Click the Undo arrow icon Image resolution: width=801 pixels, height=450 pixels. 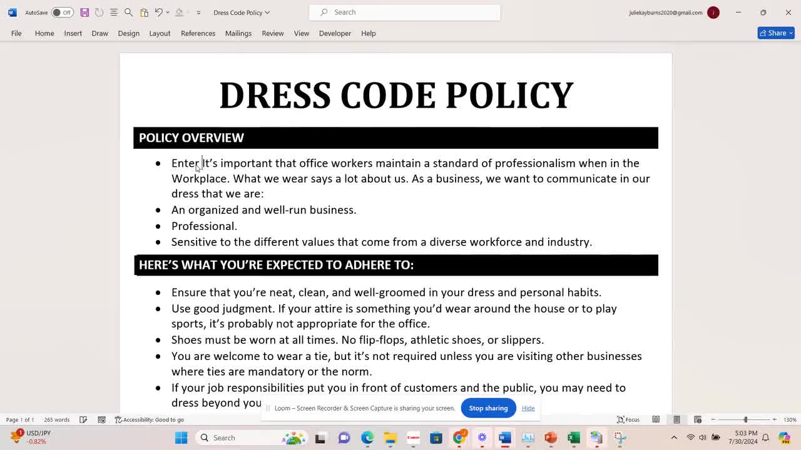pyautogui.click(x=158, y=12)
